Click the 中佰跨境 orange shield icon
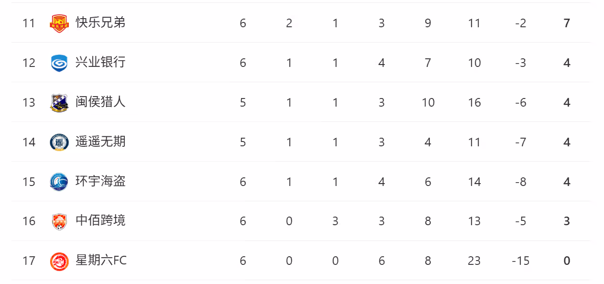Viewport: 604px width, 284px height. click(x=59, y=221)
